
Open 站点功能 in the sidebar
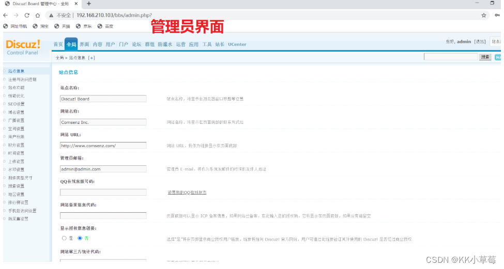(x=16, y=87)
